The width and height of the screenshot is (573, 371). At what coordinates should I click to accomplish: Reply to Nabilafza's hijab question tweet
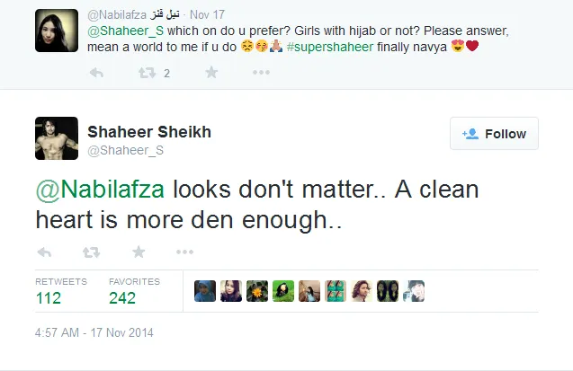[x=95, y=74]
